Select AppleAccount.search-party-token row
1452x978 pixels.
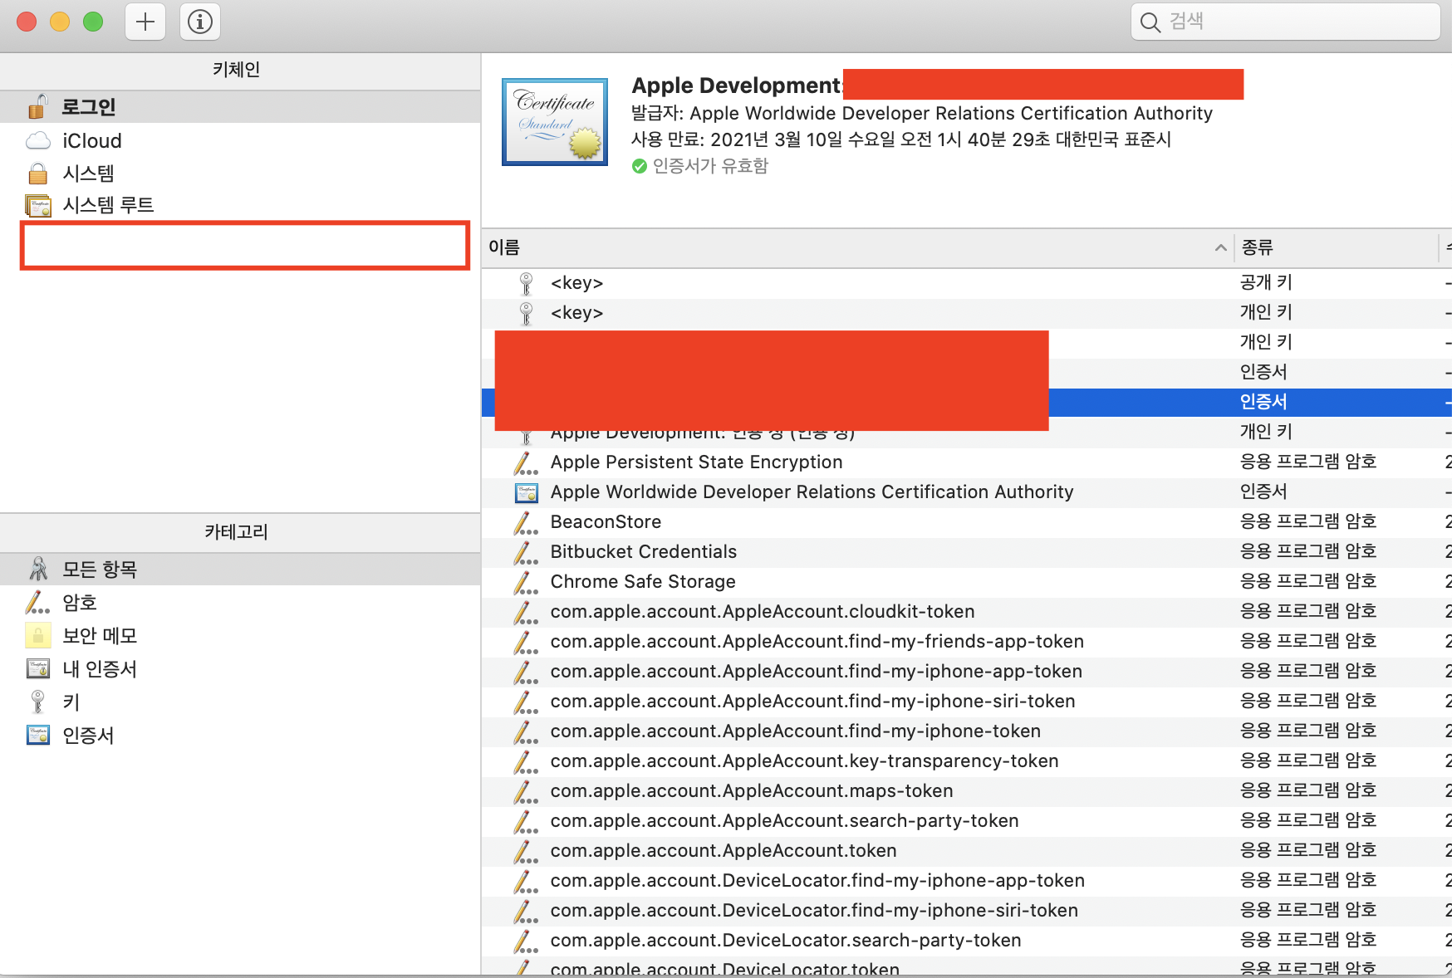click(x=967, y=821)
